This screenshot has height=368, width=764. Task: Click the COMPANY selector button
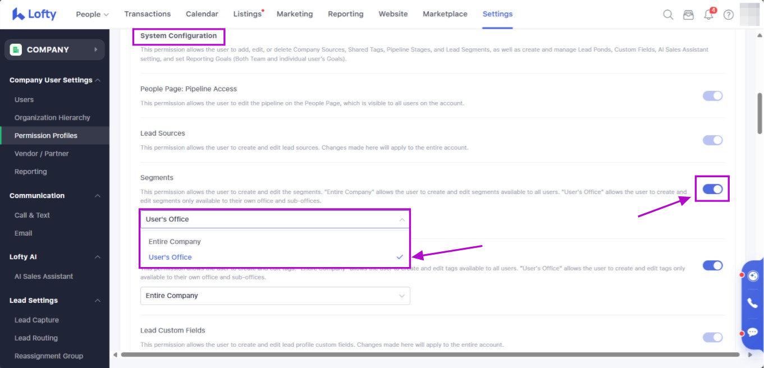click(54, 50)
